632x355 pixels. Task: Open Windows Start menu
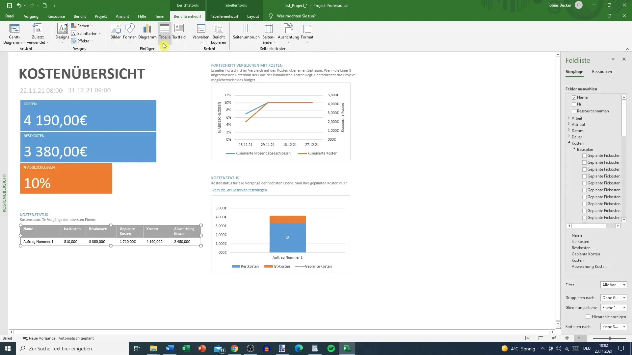(8, 348)
